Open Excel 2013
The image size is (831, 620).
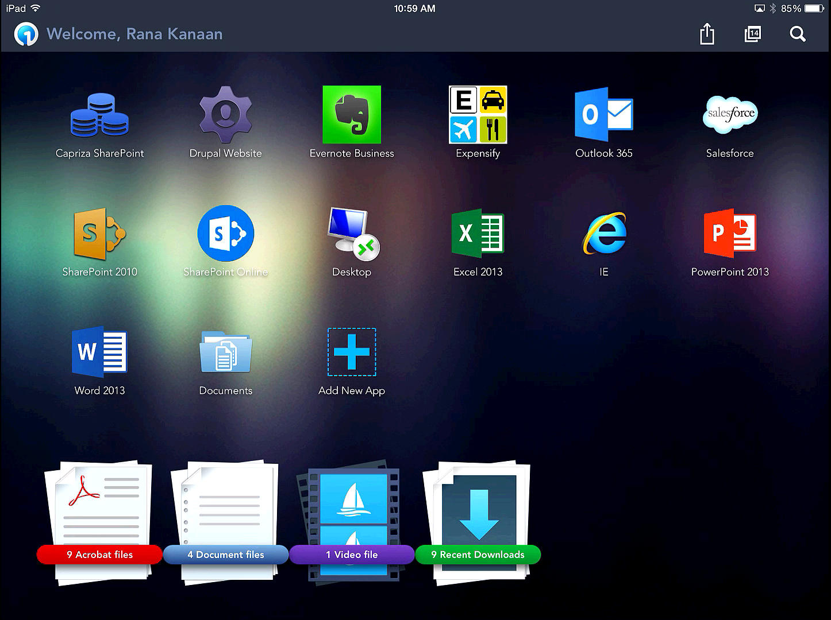[478, 234]
